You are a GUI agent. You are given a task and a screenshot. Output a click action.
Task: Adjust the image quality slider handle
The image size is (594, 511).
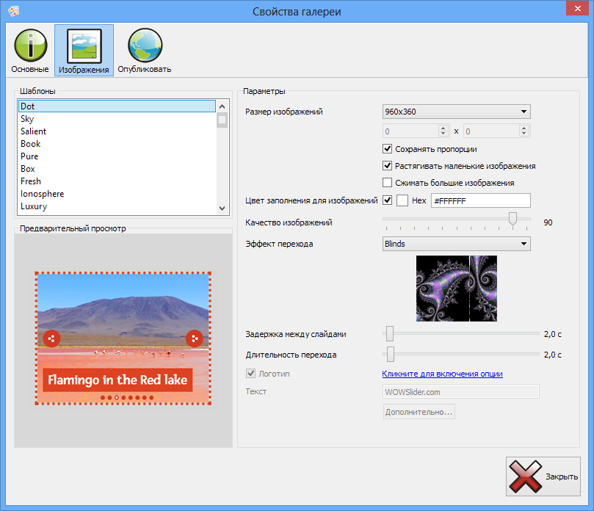pyautogui.click(x=512, y=219)
